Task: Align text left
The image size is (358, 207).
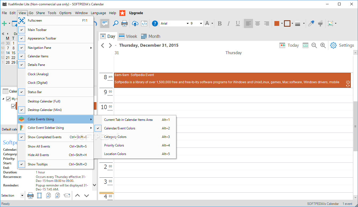Action: click(x=248, y=23)
